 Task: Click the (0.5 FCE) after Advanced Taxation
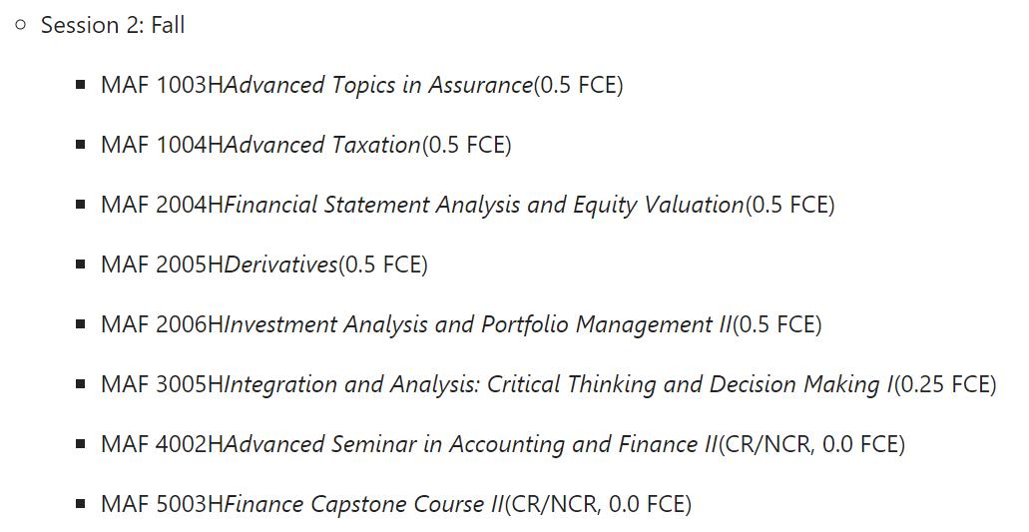tap(466, 145)
